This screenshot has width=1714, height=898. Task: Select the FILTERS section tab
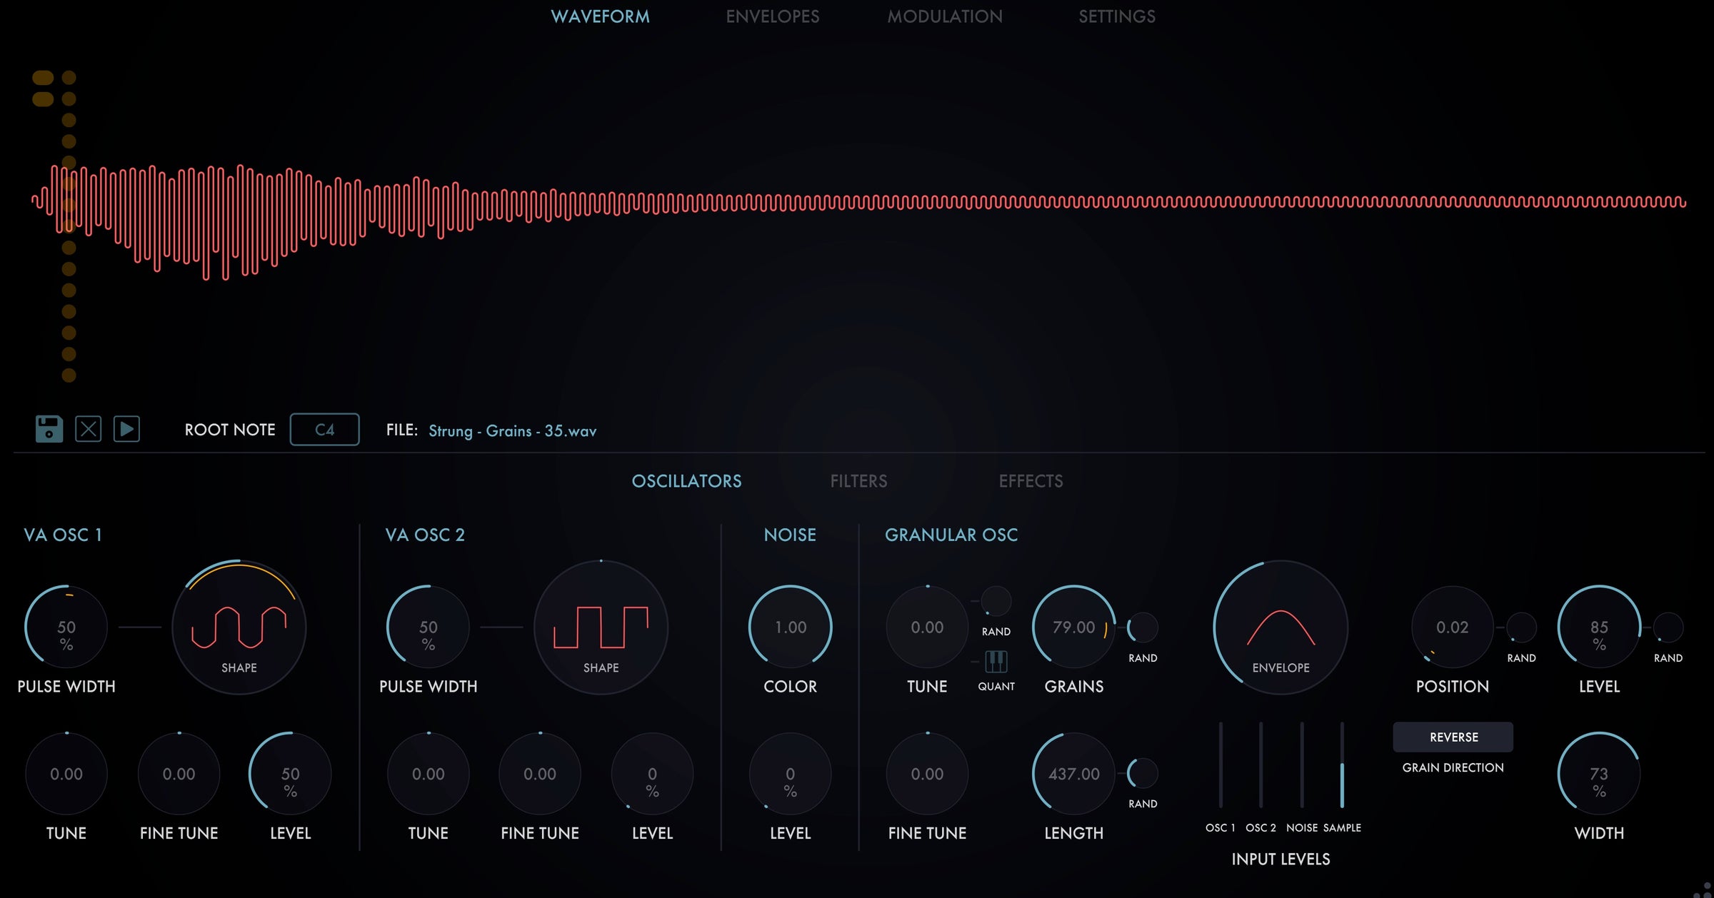tap(858, 481)
